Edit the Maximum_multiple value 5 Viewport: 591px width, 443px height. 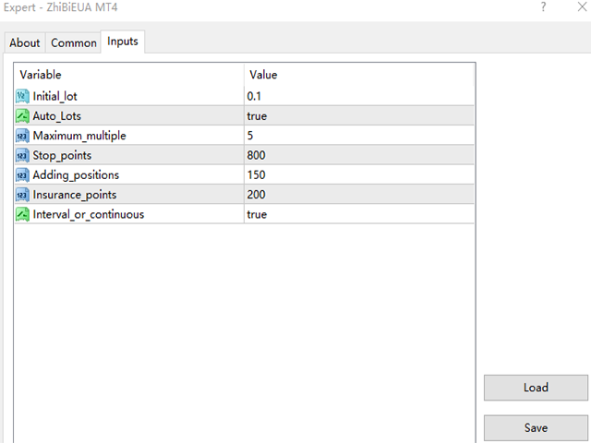tap(359, 136)
